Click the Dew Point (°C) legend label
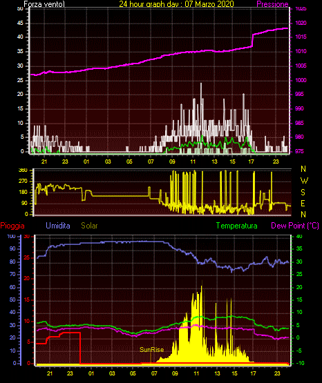The image size is (322, 383). [295, 226]
